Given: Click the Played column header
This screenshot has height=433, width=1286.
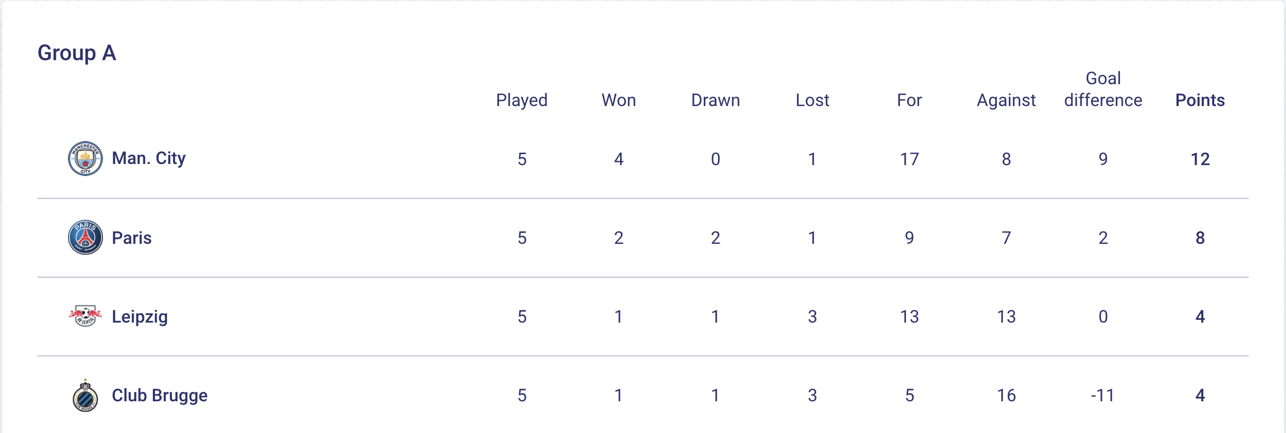Looking at the screenshot, I should tap(521, 100).
